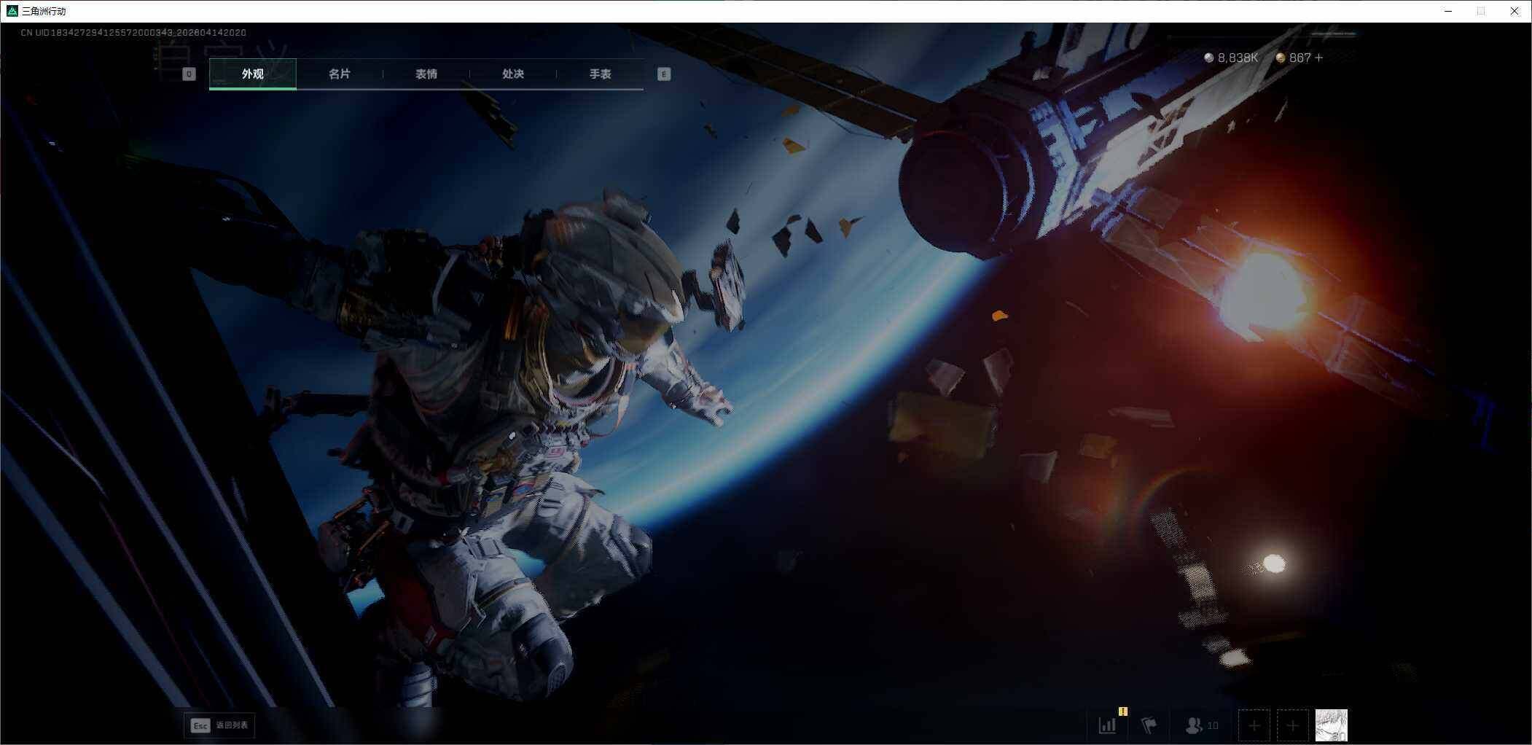Click the flag icon in bottom bar

(x=1149, y=725)
